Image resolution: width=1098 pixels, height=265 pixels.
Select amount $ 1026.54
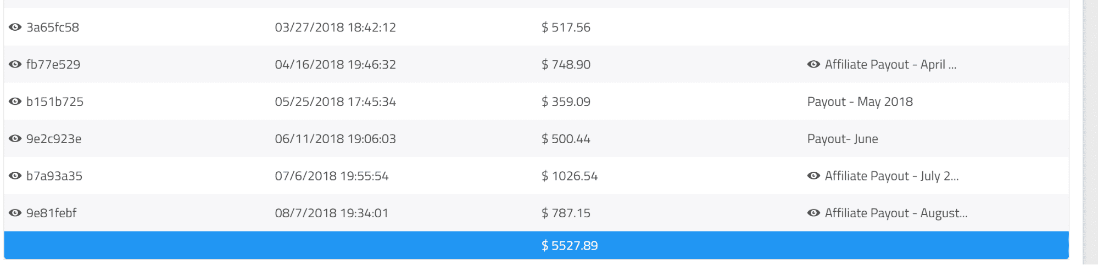coord(570,176)
